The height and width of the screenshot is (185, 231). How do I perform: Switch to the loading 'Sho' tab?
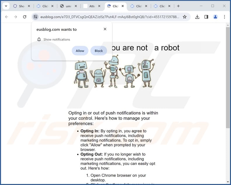coord(19,6)
